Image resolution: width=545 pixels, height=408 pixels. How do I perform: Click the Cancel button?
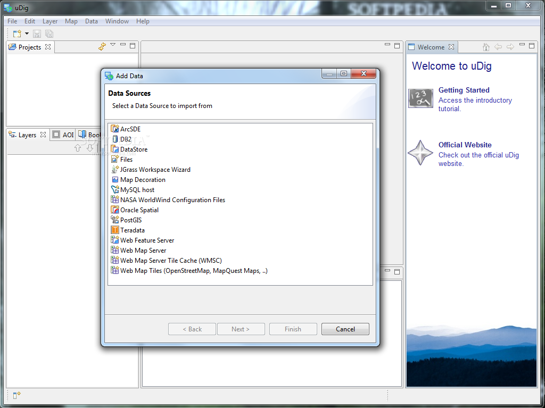tap(345, 329)
